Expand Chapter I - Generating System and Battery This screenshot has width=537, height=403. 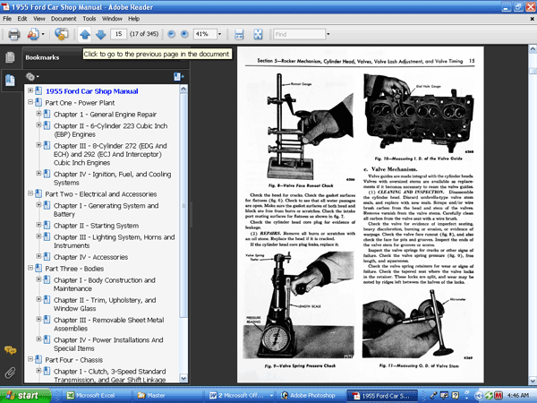[38, 205]
